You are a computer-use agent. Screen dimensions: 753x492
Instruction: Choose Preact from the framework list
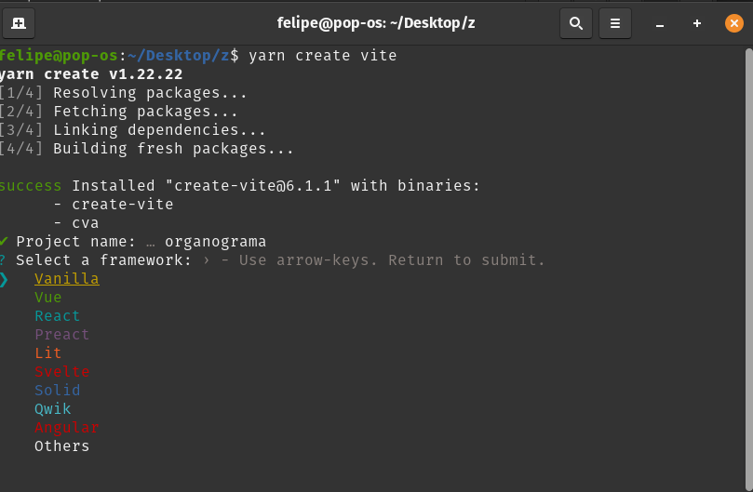(x=62, y=335)
